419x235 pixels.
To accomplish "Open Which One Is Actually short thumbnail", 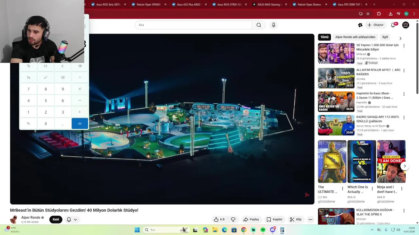I will click(x=361, y=162).
